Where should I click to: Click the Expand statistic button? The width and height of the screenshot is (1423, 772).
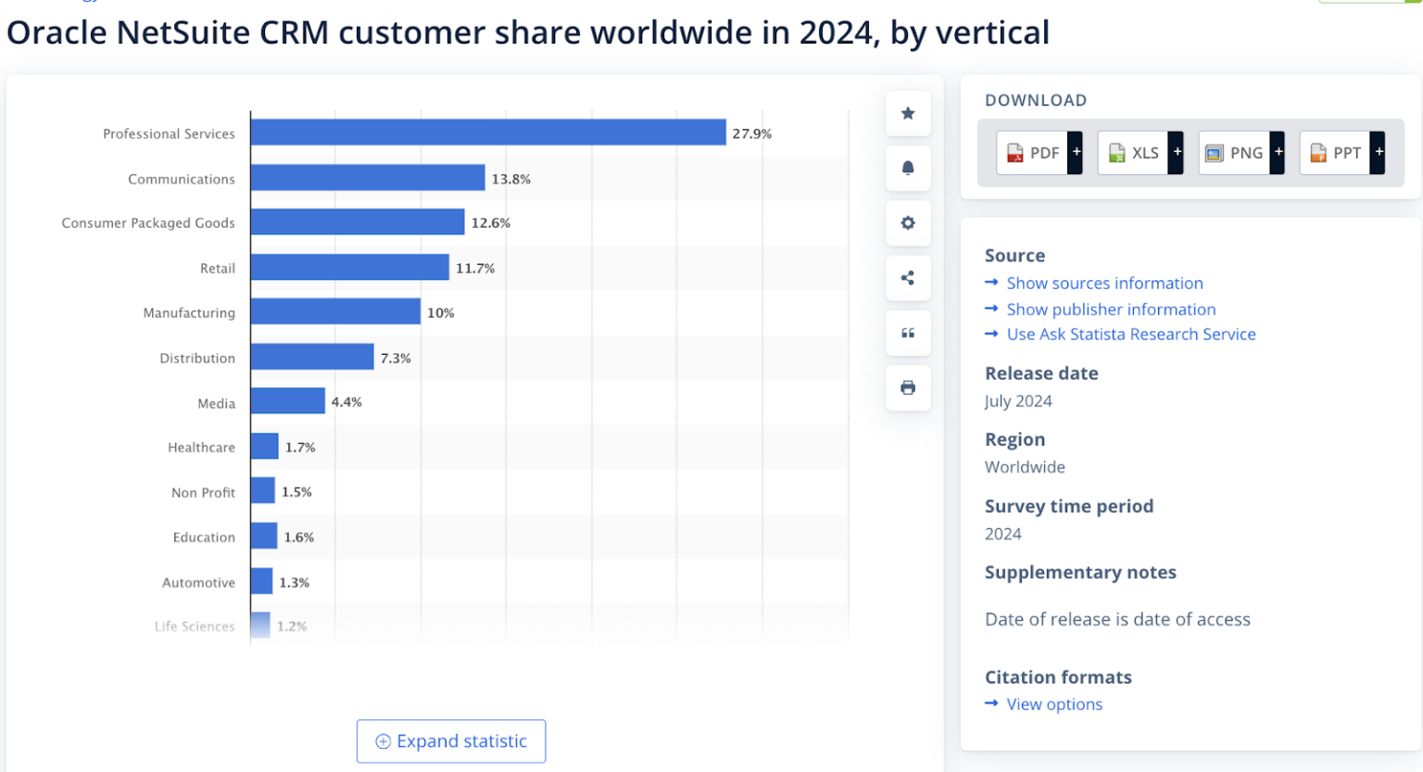[451, 740]
